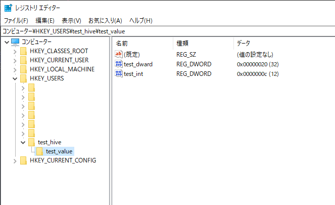Click the registry path address bar

pyautogui.click(x=168, y=31)
